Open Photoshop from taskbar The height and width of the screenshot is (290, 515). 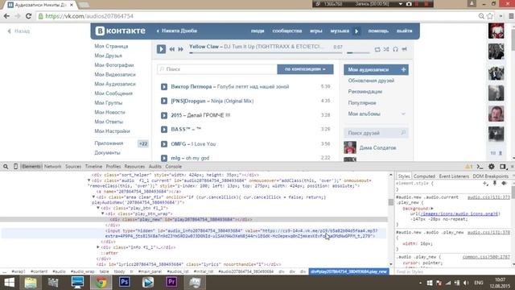[x=125, y=282]
